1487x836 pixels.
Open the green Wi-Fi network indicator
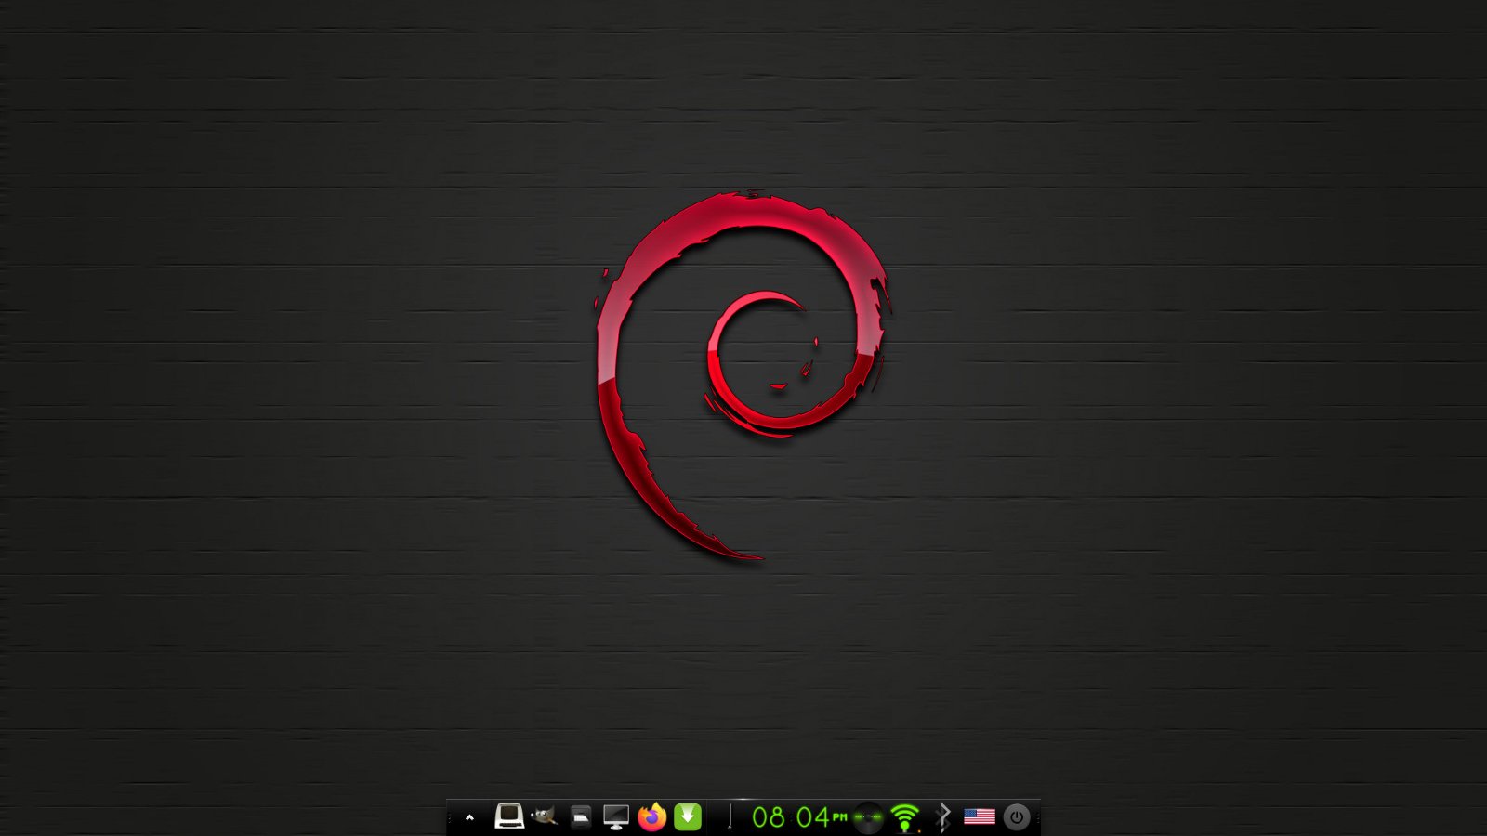point(905,817)
